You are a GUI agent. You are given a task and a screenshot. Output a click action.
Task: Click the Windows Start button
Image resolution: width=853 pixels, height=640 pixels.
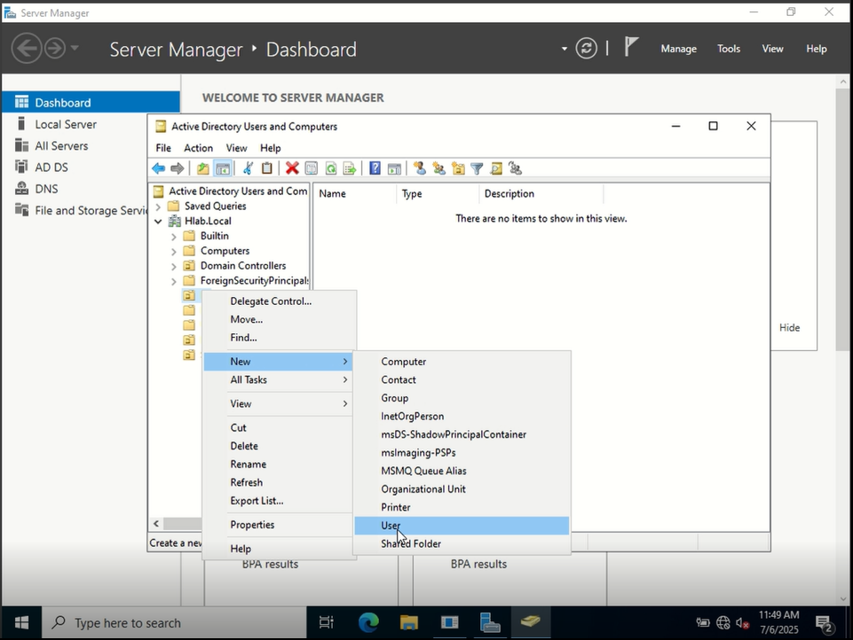[x=22, y=622]
